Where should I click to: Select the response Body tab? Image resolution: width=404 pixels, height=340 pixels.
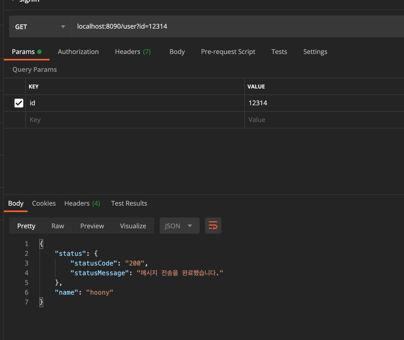tap(16, 203)
